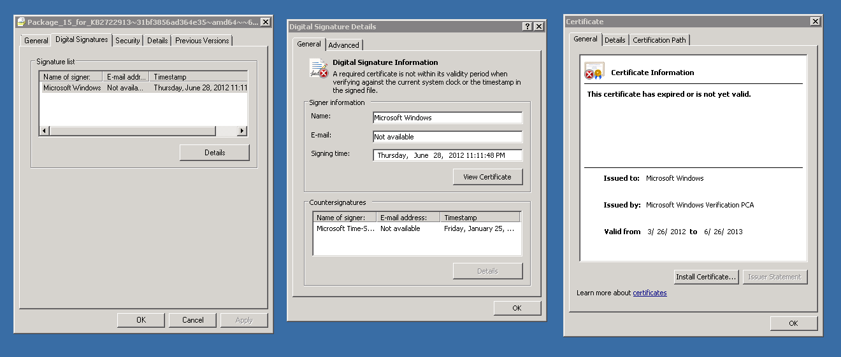Close the Package properties window

266,22
